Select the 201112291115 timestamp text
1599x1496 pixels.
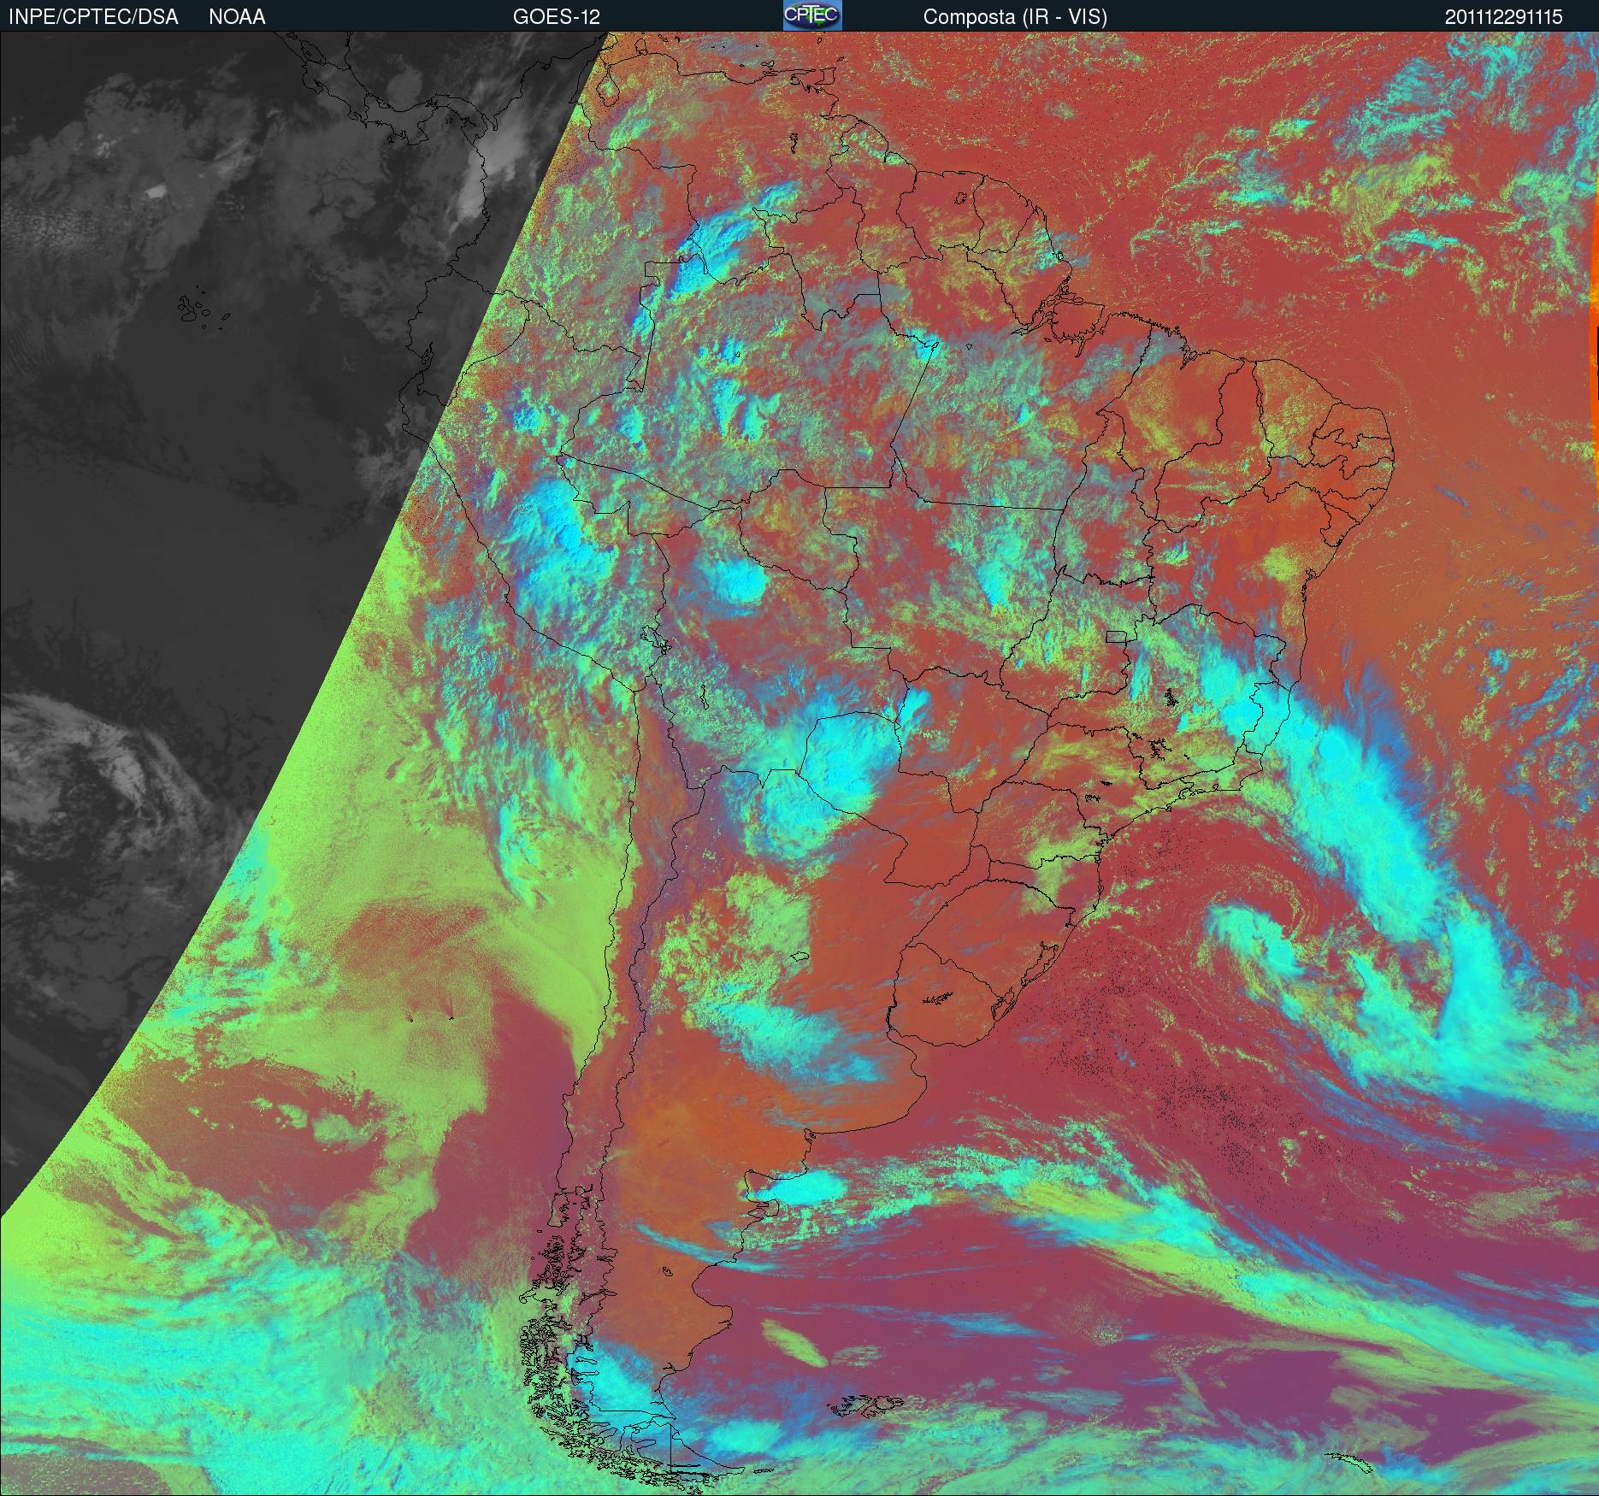1504,17
